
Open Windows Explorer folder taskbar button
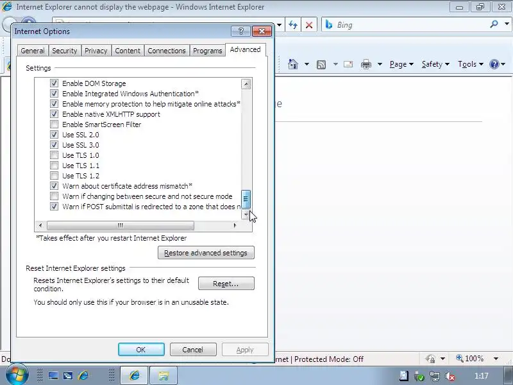pos(164,375)
